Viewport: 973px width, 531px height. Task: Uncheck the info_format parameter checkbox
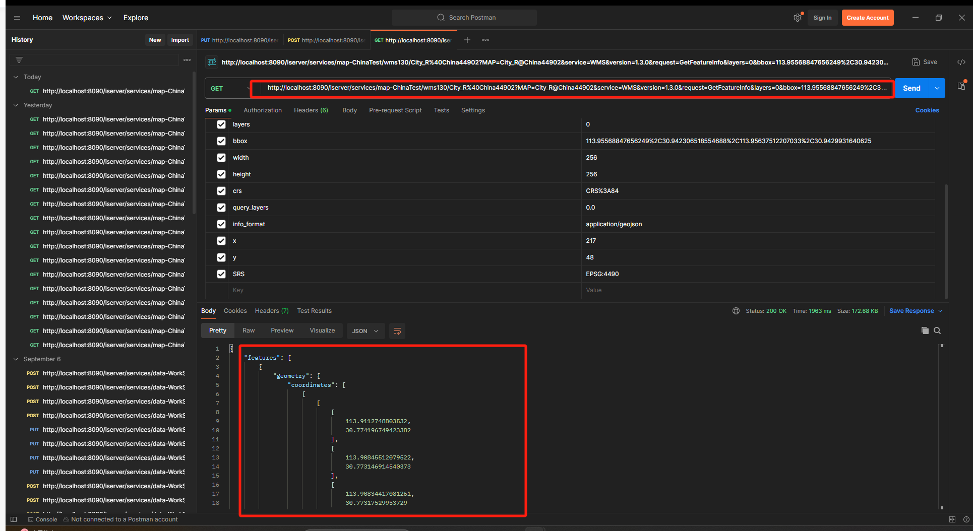click(x=221, y=224)
